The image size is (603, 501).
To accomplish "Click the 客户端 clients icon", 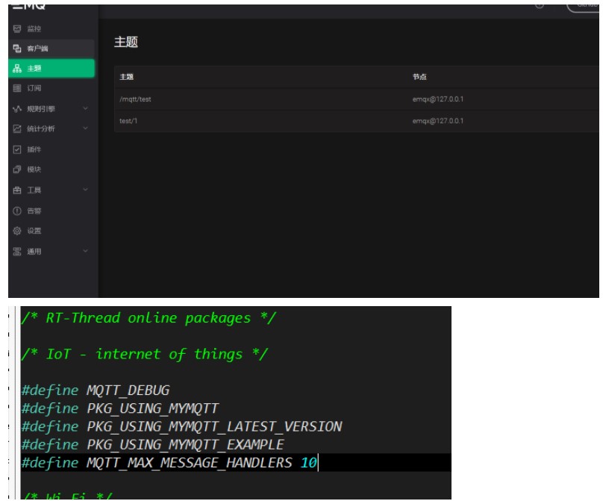I will [x=17, y=49].
